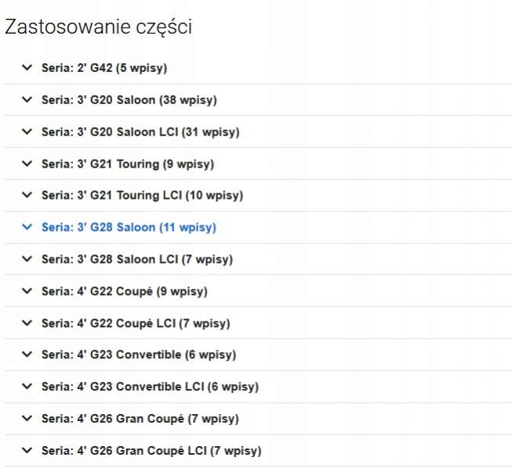Select Seria: 3' G20 Saloon (38 wpisy) text
The width and height of the screenshot is (512, 468).
point(129,100)
